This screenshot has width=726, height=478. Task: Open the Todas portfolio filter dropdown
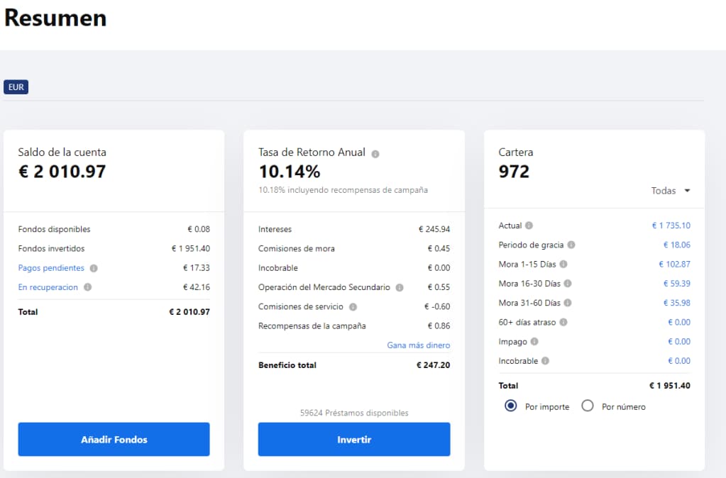click(671, 191)
